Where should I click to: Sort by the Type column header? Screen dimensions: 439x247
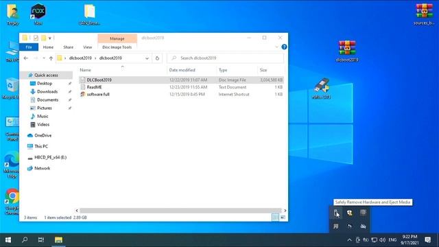click(237, 70)
